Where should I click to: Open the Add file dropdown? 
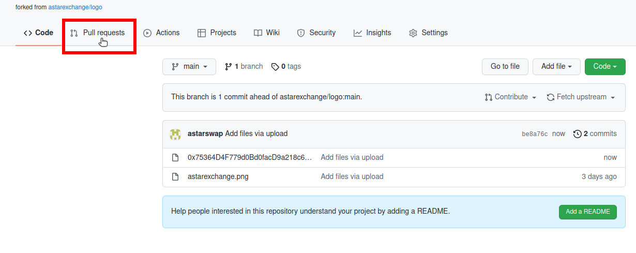pos(556,67)
